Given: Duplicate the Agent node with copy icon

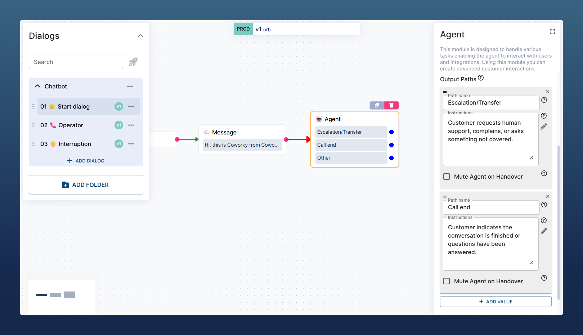Looking at the screenshot, I should pyautogui.click(x=377, y=105).
